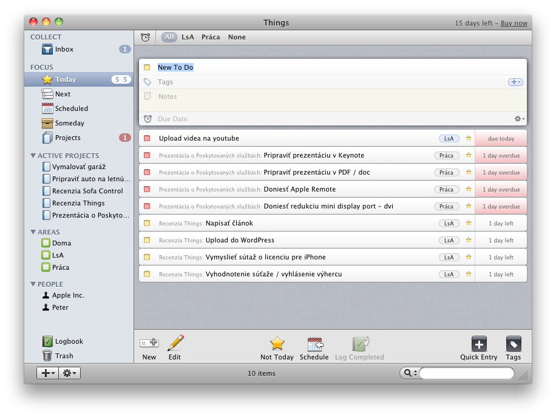Click LsA tag on Upload videa row
556x417 pixels.
[x=449, y=138]
